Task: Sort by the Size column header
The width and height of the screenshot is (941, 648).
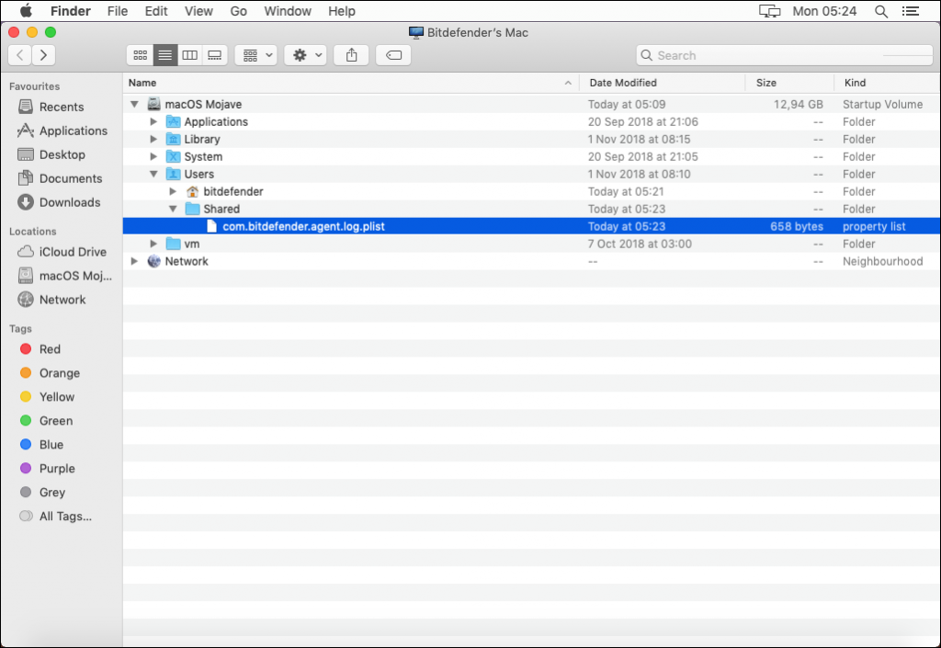Action: tap(789, 83)
